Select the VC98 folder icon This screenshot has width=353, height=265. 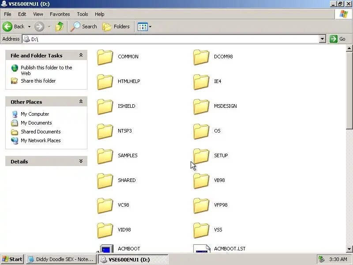pyautogui.click(x=105, y=206)
